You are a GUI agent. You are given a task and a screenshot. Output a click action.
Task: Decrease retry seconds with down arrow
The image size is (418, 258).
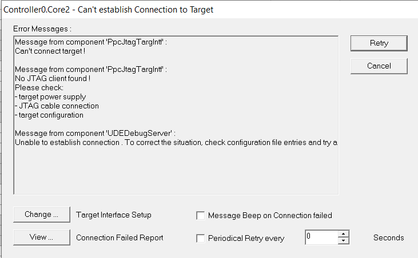[343, 241]
